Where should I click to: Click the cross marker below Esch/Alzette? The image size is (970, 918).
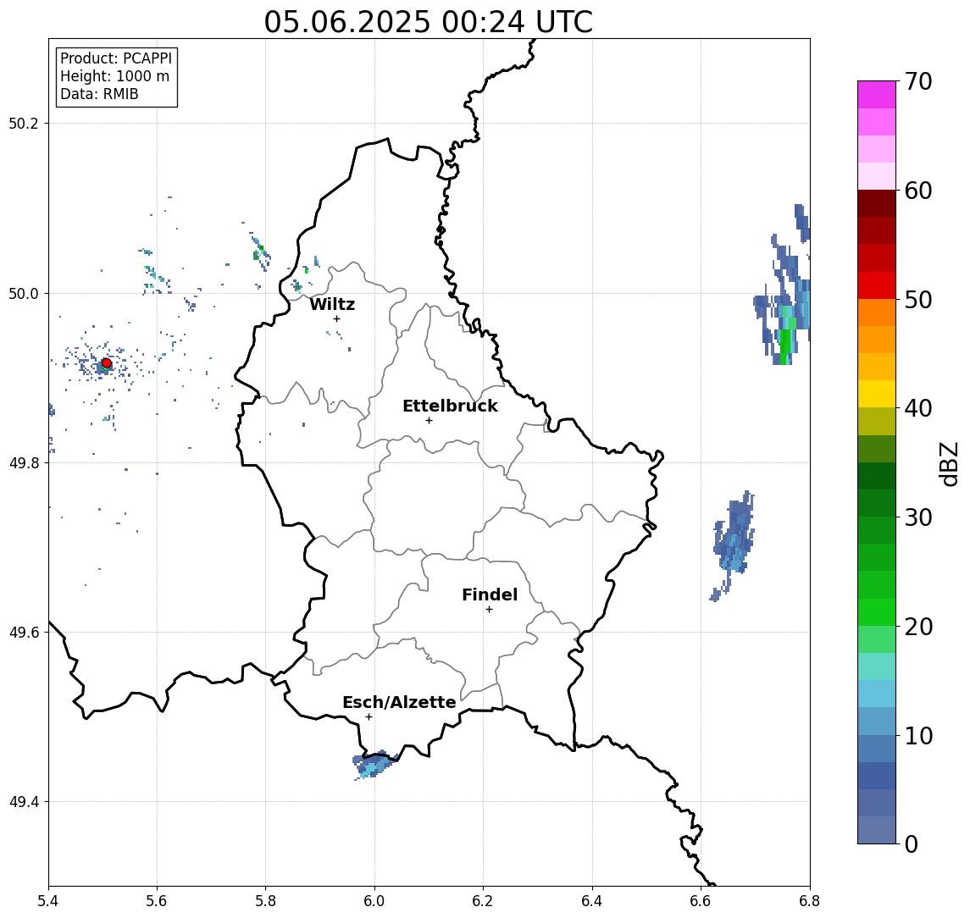369,717
